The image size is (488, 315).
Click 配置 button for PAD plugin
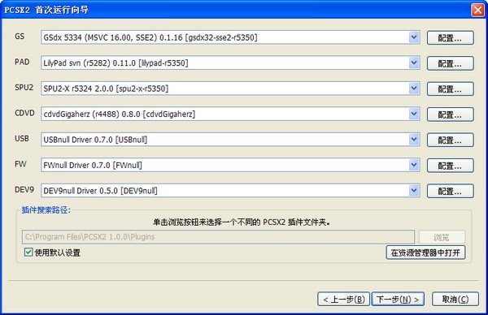pyautogui.click(x=451, y=63)
